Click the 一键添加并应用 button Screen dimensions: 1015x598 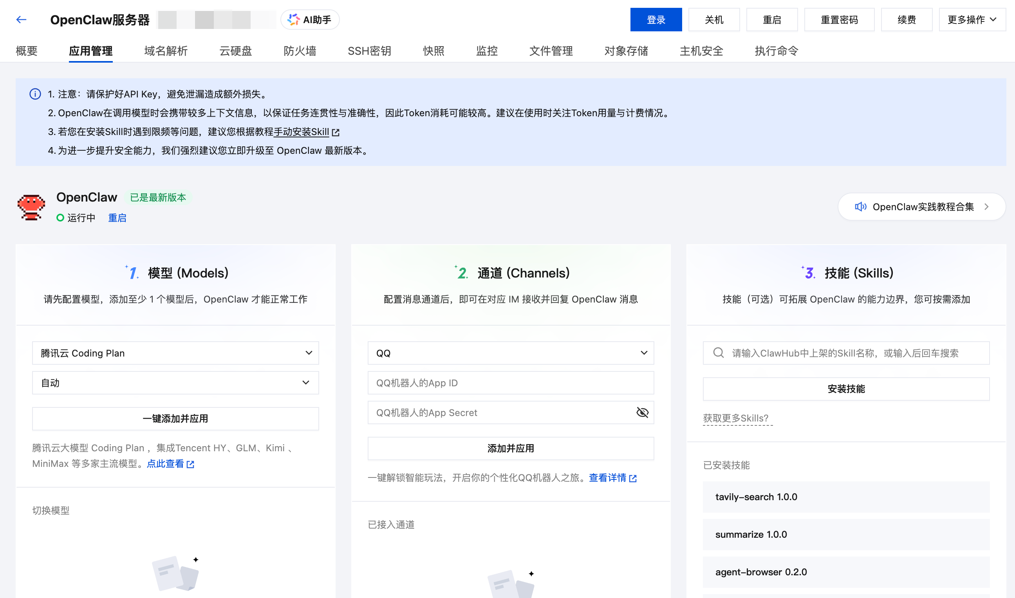point(175,418)
